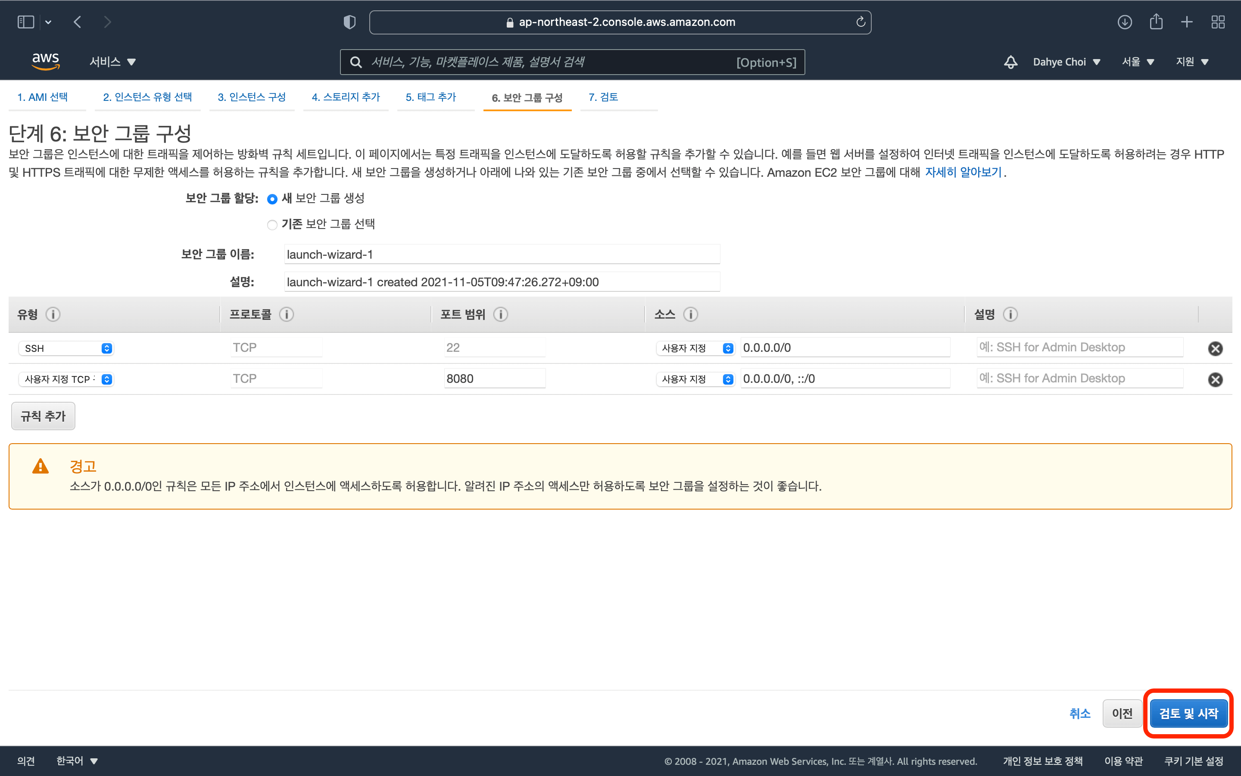1241x776 pixels.
Task: Open the 서비스 dropdown menu
Action: (x=112, y=62)
